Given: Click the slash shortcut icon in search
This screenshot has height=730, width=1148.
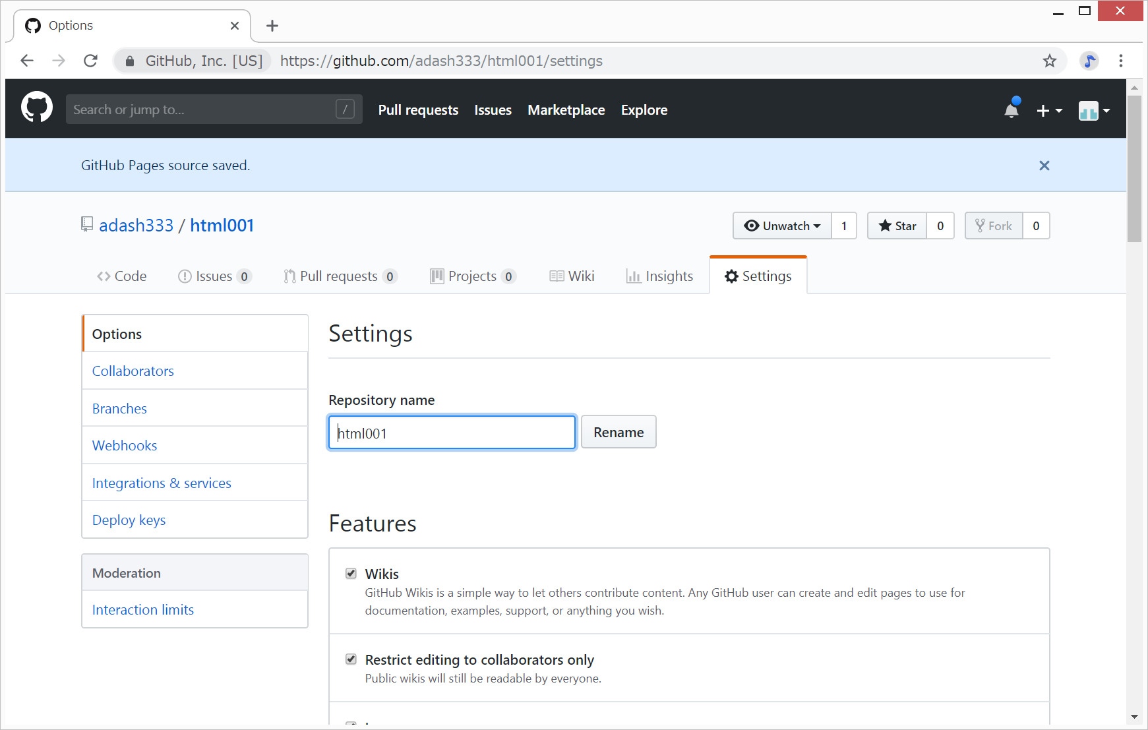Looking at the screenshot, I should 345,109.
